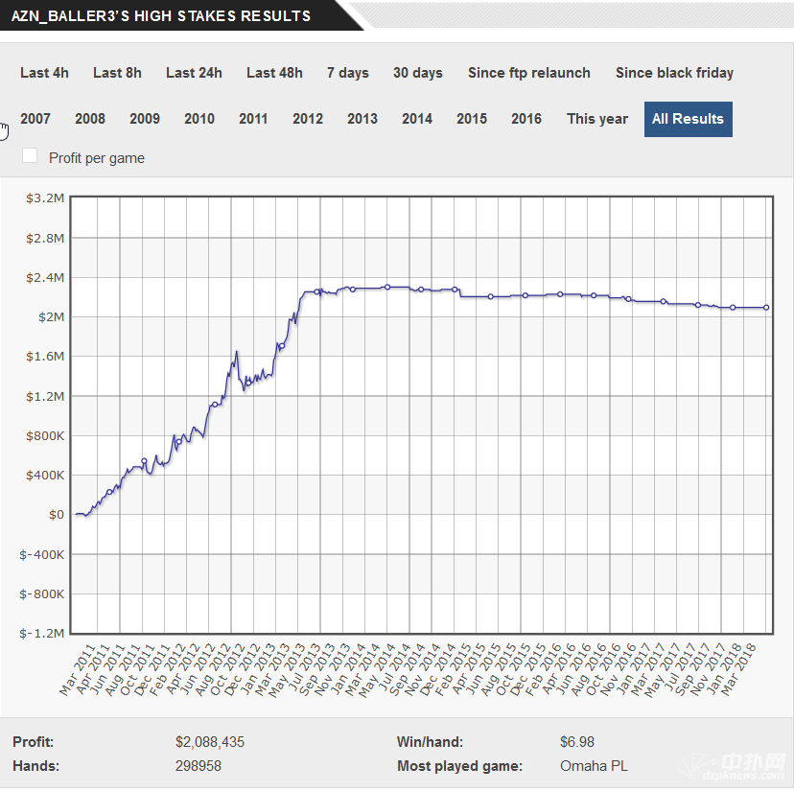Select the Last 4h time range
This screenshot has height=791, width=794.
[44, 73]
